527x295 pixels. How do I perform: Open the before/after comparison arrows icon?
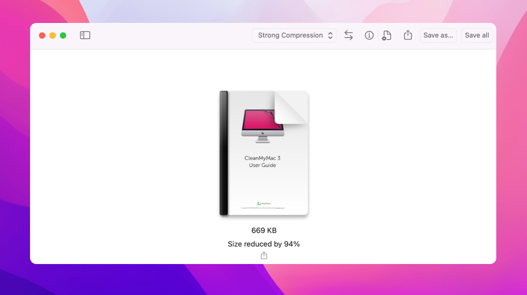[349, 35]
